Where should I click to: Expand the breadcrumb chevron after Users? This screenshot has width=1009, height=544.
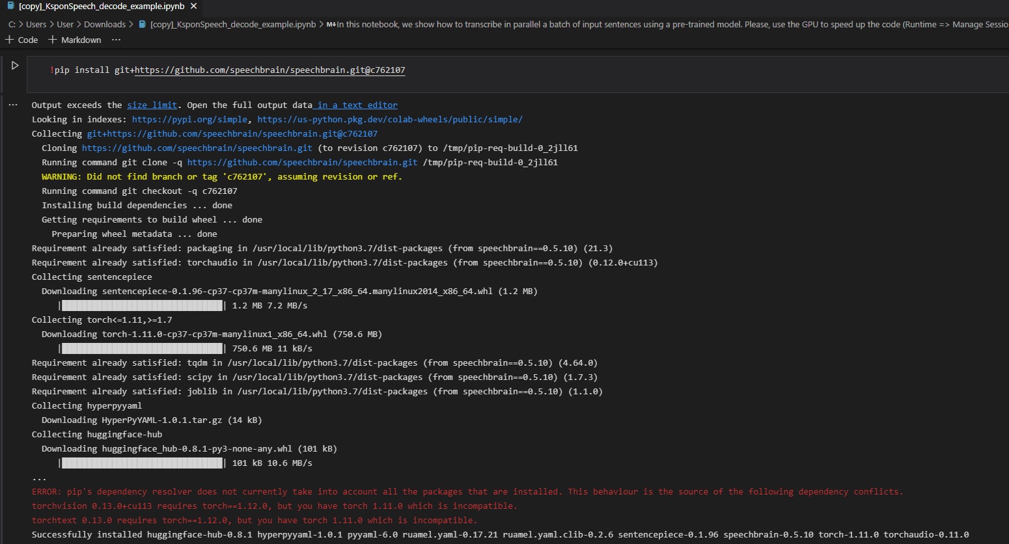[x=51, y=24]
